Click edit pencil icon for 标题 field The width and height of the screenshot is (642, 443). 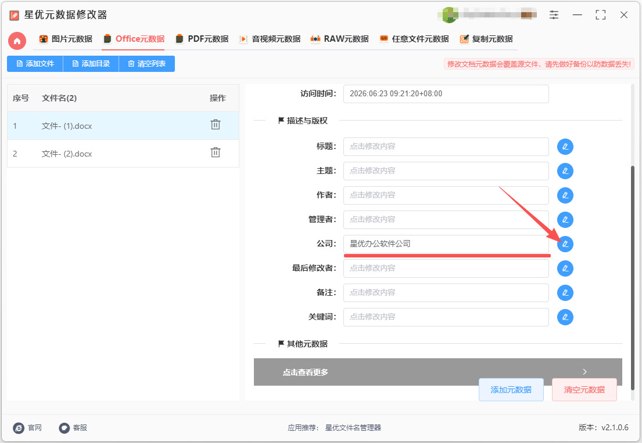click(565, 147)
